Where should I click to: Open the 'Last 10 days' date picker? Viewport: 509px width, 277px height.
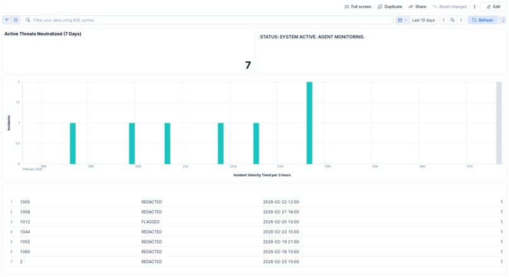(423, 20)
